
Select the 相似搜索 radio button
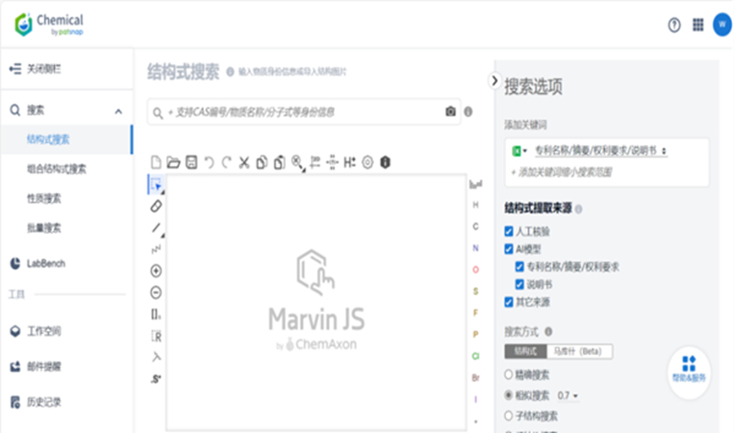[x=509, y=395]
